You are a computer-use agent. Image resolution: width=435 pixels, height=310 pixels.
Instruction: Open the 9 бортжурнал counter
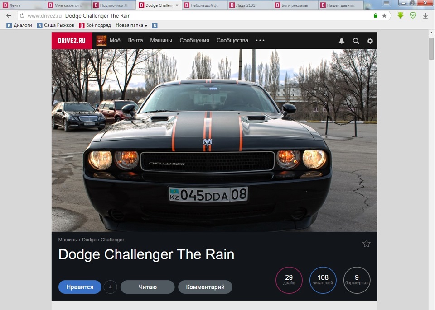coord(357,280)
